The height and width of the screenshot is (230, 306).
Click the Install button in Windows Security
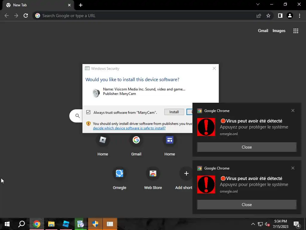pyautogui.click(x=174, y=112)
